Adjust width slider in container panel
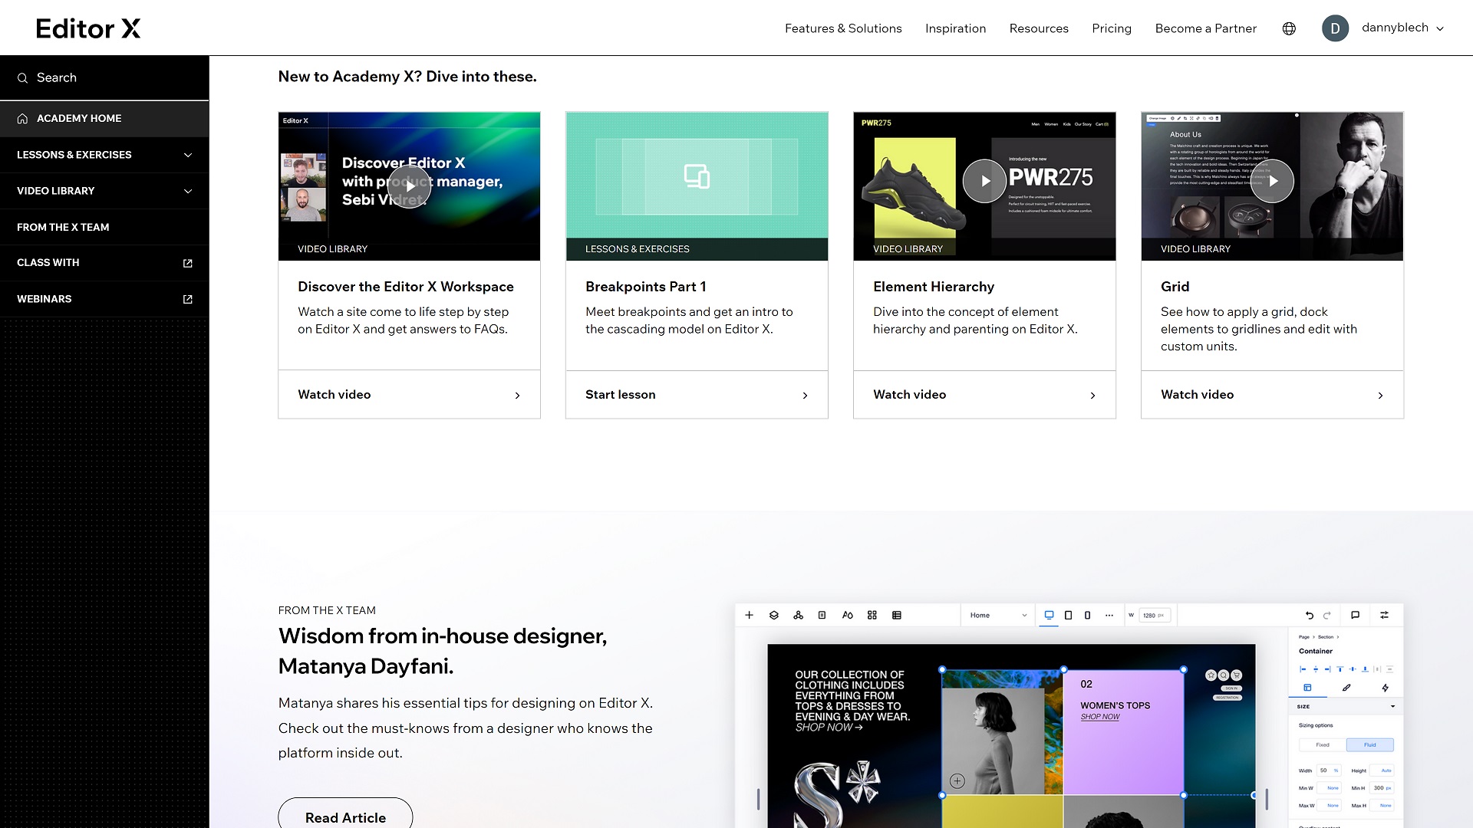Screen dimensions: 1473x828 [x=1330, y=770]
